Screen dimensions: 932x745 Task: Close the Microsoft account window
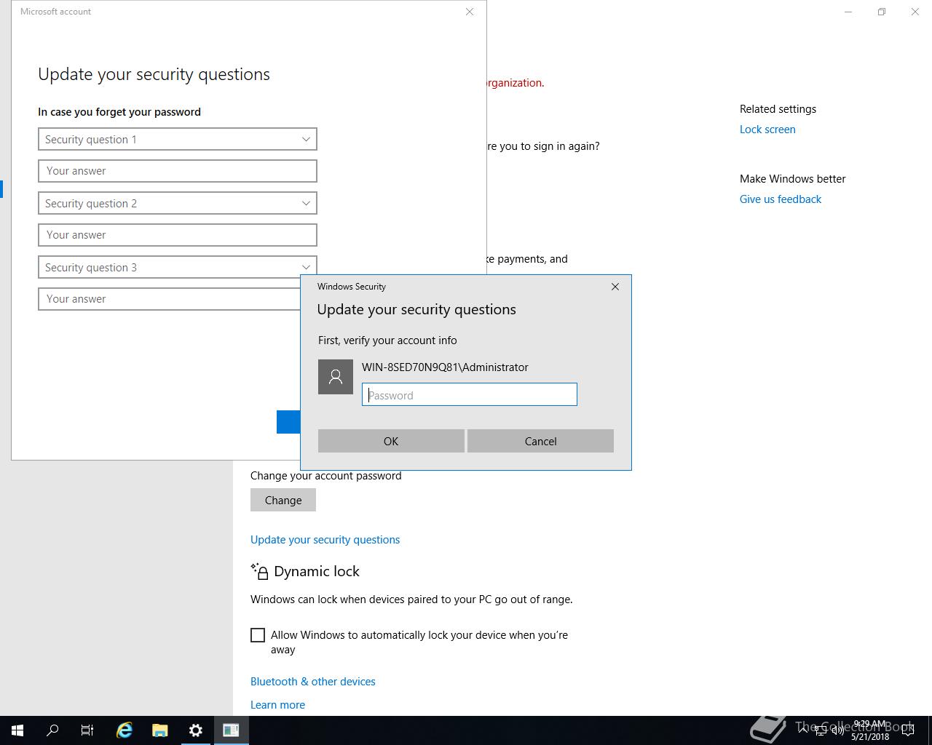470,12
